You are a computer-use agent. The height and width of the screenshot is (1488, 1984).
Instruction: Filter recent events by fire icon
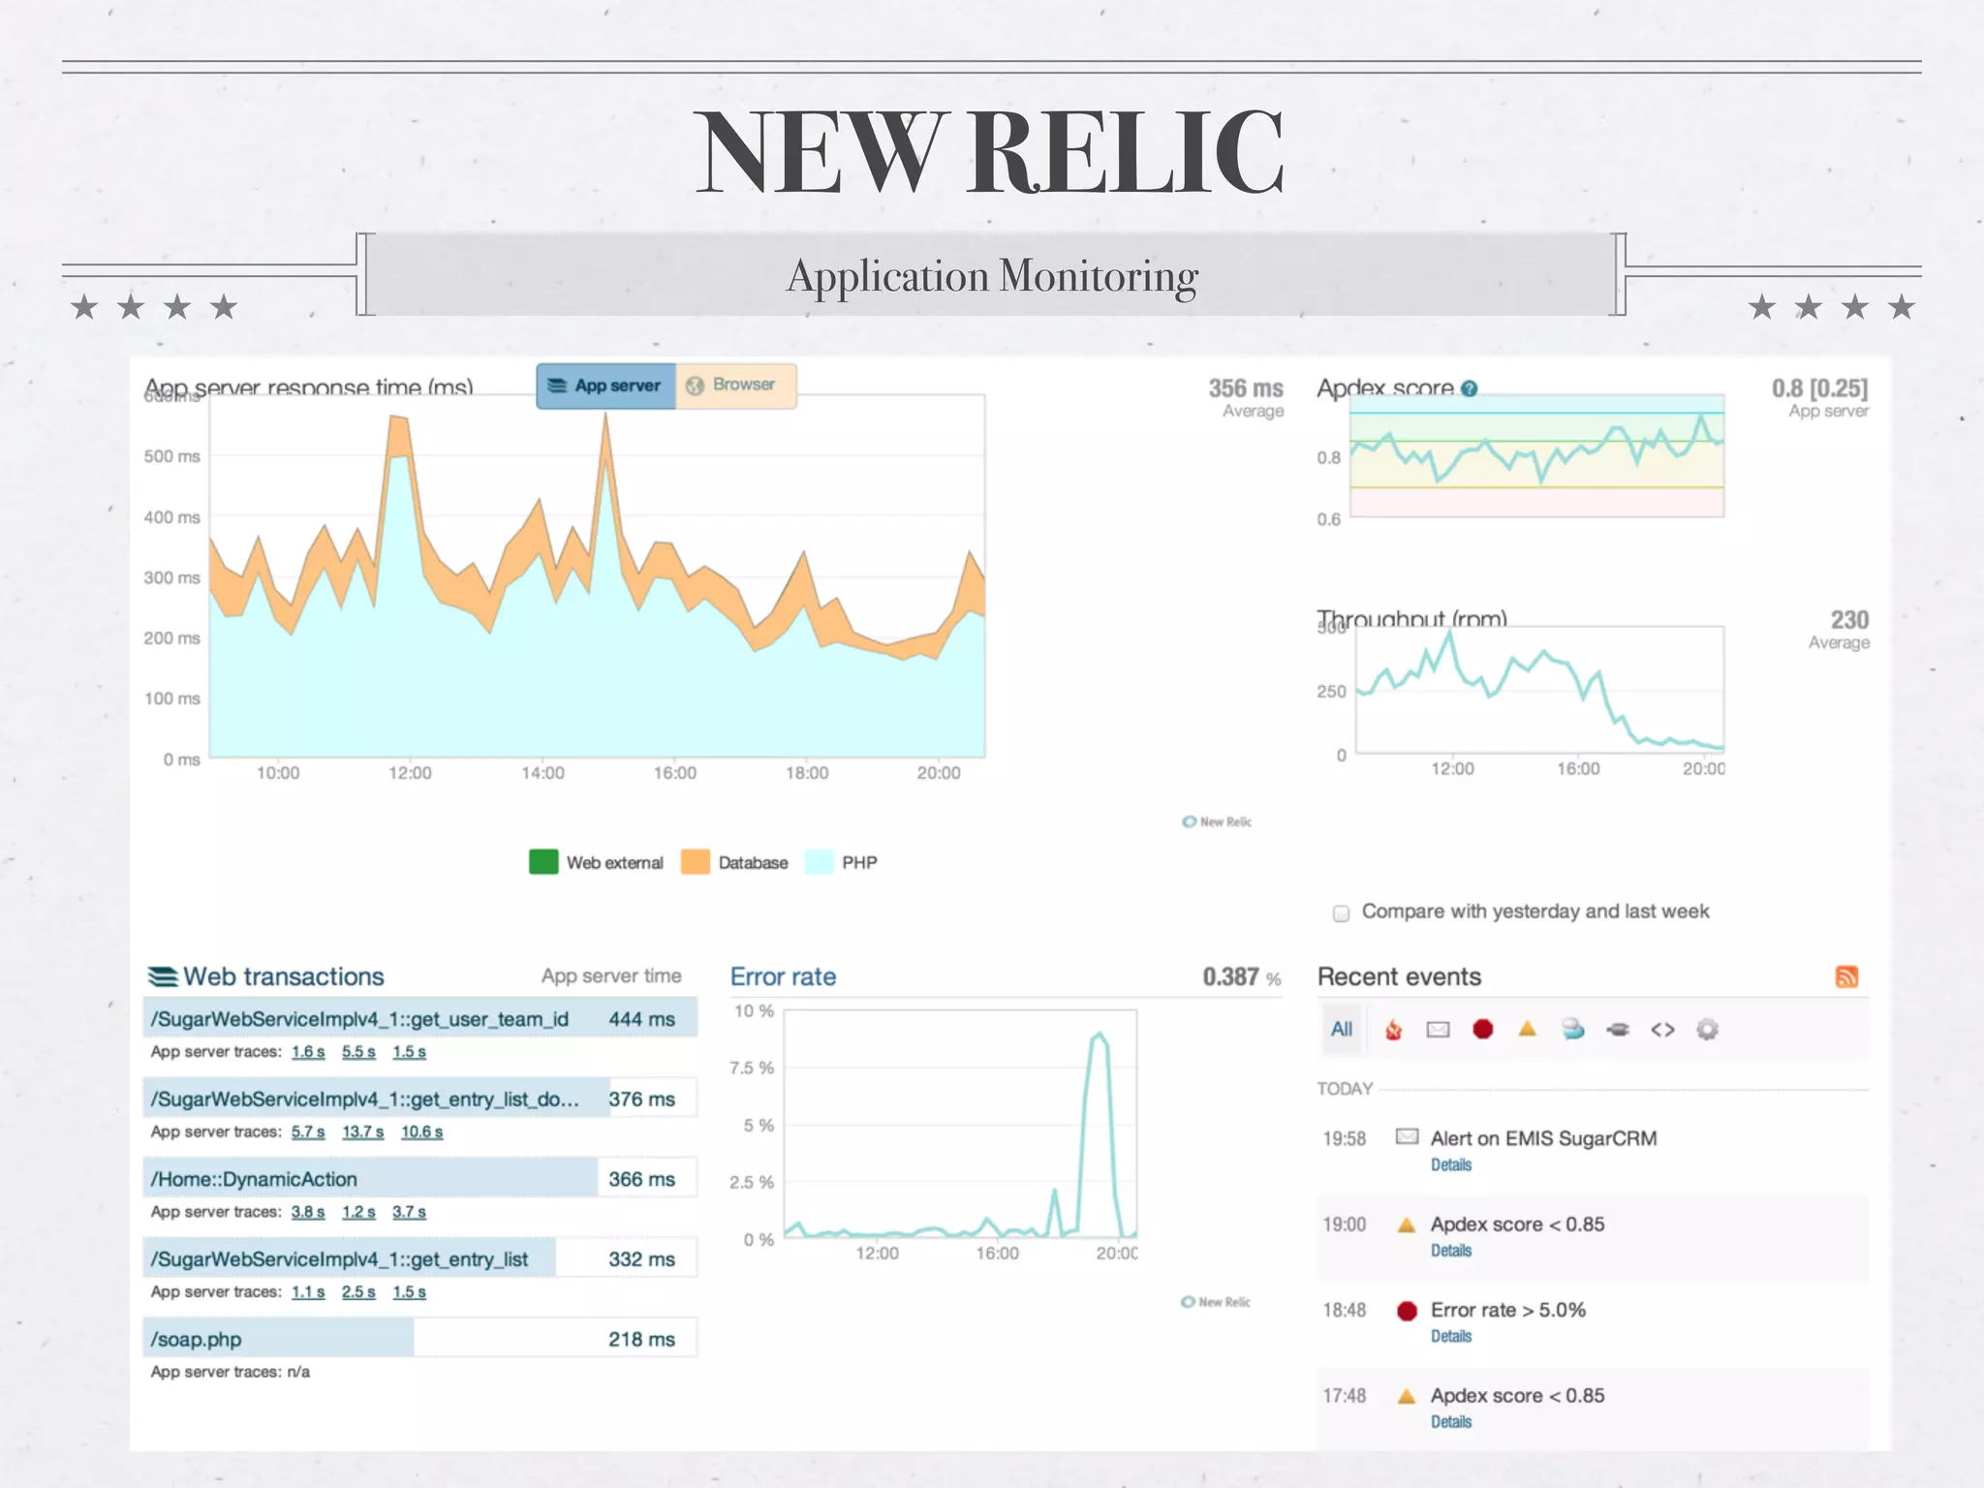point(1393,1030)
